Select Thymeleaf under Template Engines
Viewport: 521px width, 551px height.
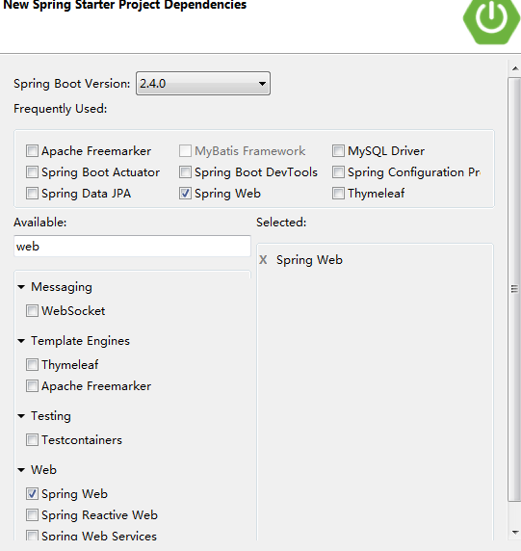tap(32, 365)
